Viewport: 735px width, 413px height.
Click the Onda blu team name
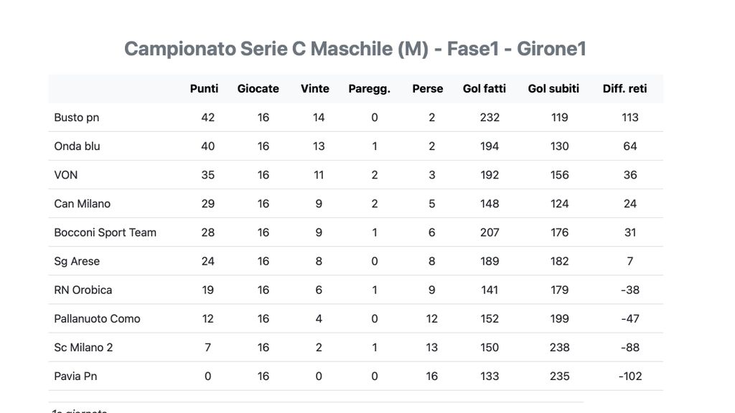[78, 146]
